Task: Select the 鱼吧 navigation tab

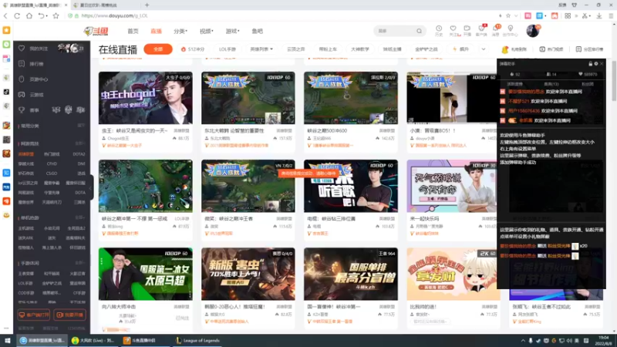Action: click(x=258, y=31)
